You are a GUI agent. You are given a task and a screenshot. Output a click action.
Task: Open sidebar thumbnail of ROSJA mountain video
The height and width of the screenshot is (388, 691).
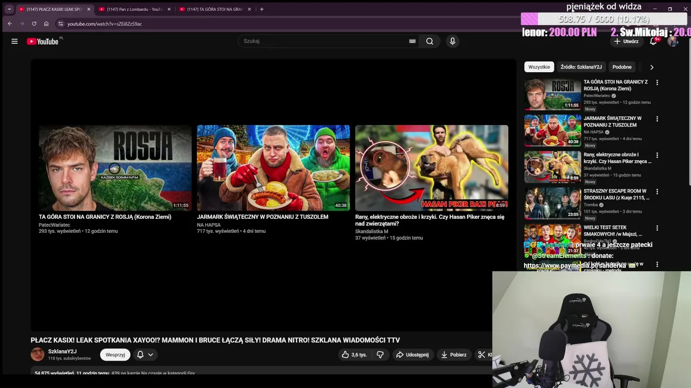552,94
